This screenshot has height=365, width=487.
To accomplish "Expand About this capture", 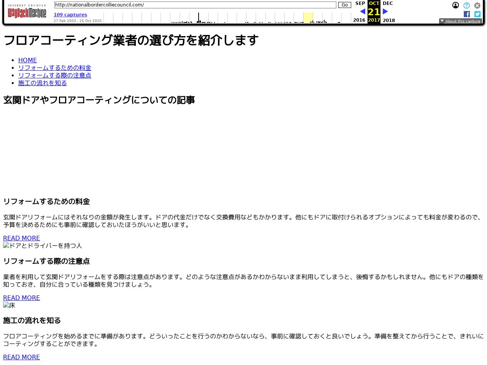I will click(460, 21).
